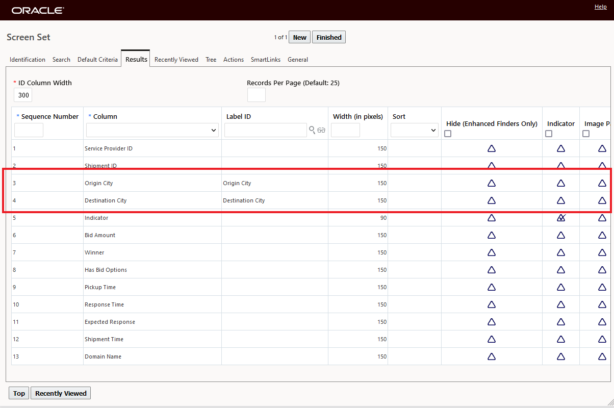Switch to the Identification tab
614x408 pixels.
[x=28, y=60]
